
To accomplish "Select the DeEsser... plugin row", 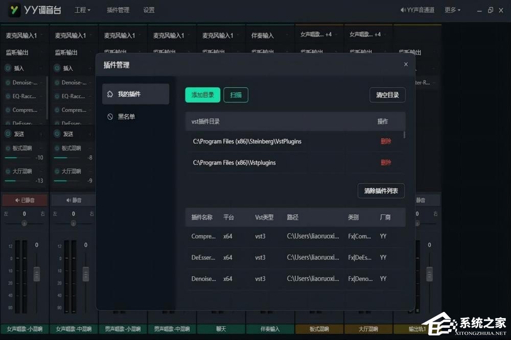I will pyautogui.click(x=295, y=258).
